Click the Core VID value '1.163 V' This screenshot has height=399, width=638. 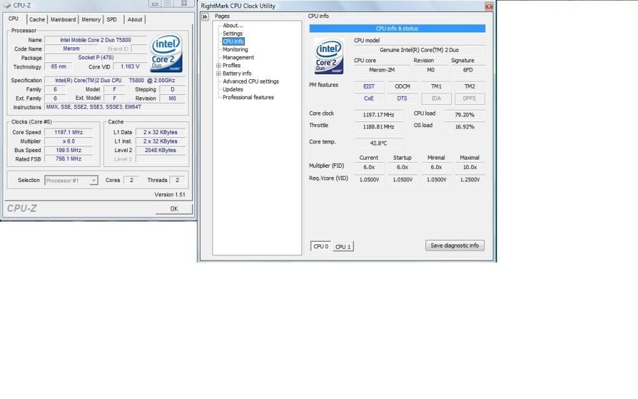pyautogui.click(x=130, y=67)
